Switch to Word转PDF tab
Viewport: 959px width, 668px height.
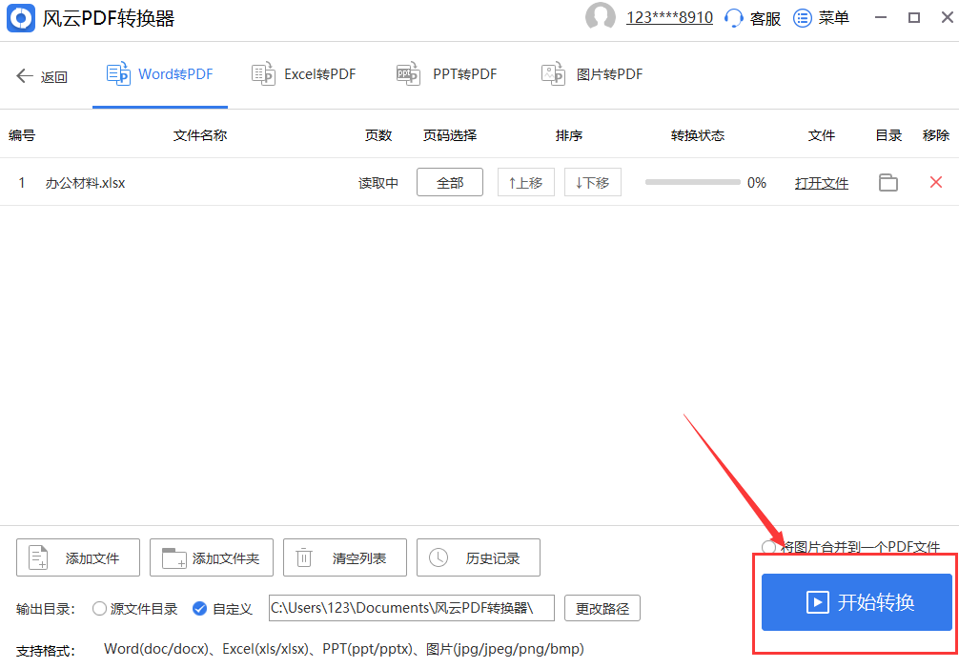point(159,74)
